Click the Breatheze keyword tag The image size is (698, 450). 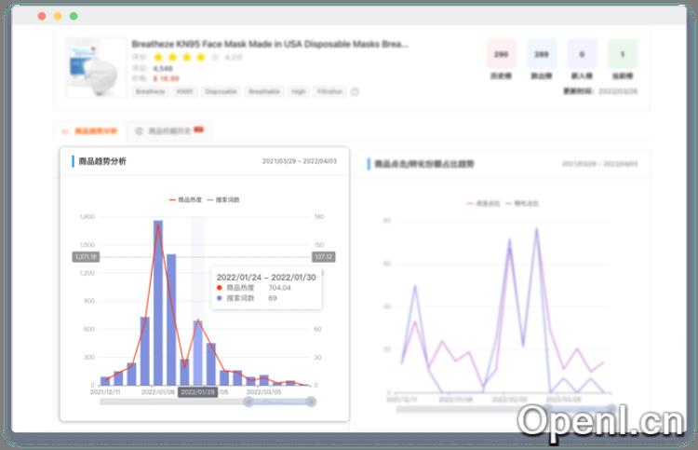point(150,92)
